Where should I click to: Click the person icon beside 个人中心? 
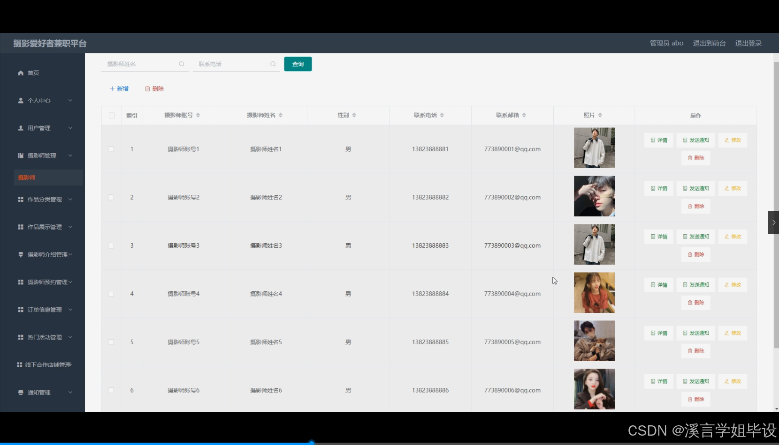point(21,101)
